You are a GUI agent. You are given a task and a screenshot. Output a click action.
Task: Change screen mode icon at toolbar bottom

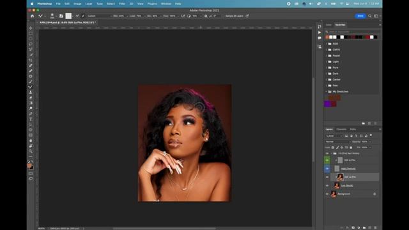click(31, 179)
